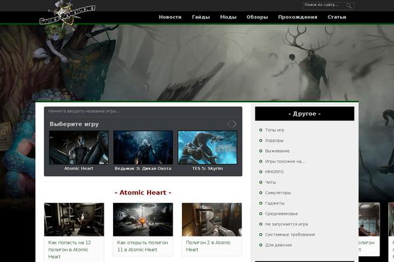
Task: Open Хорроры sidebar link
Action: 274,141
